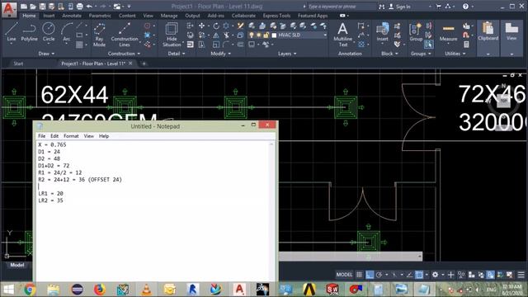This screenshot has width=528, height=297.
Task: Expand the Layers panel
Action: click(x=287, y=54)
